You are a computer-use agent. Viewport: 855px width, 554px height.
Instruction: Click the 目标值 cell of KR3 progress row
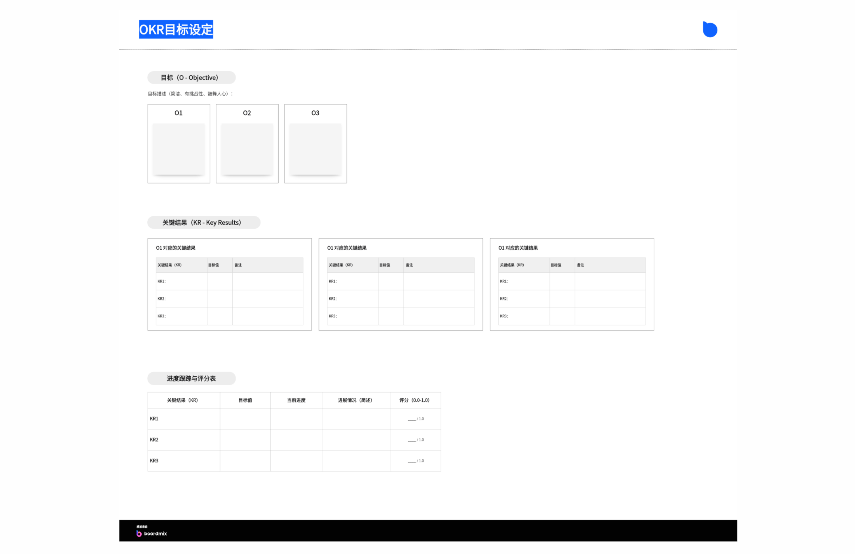point(245,461)
